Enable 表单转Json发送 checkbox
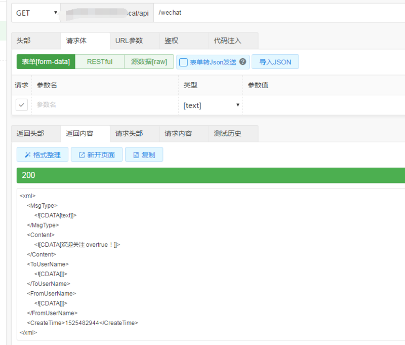405x345 pixels. 184,62
